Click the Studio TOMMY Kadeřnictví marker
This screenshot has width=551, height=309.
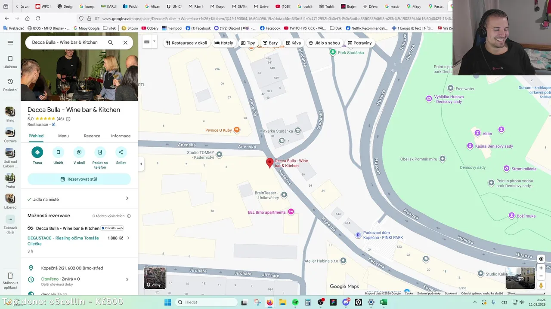219,154
